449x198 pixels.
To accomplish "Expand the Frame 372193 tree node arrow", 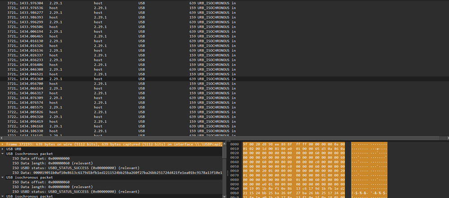I will [x=3, y=144].
